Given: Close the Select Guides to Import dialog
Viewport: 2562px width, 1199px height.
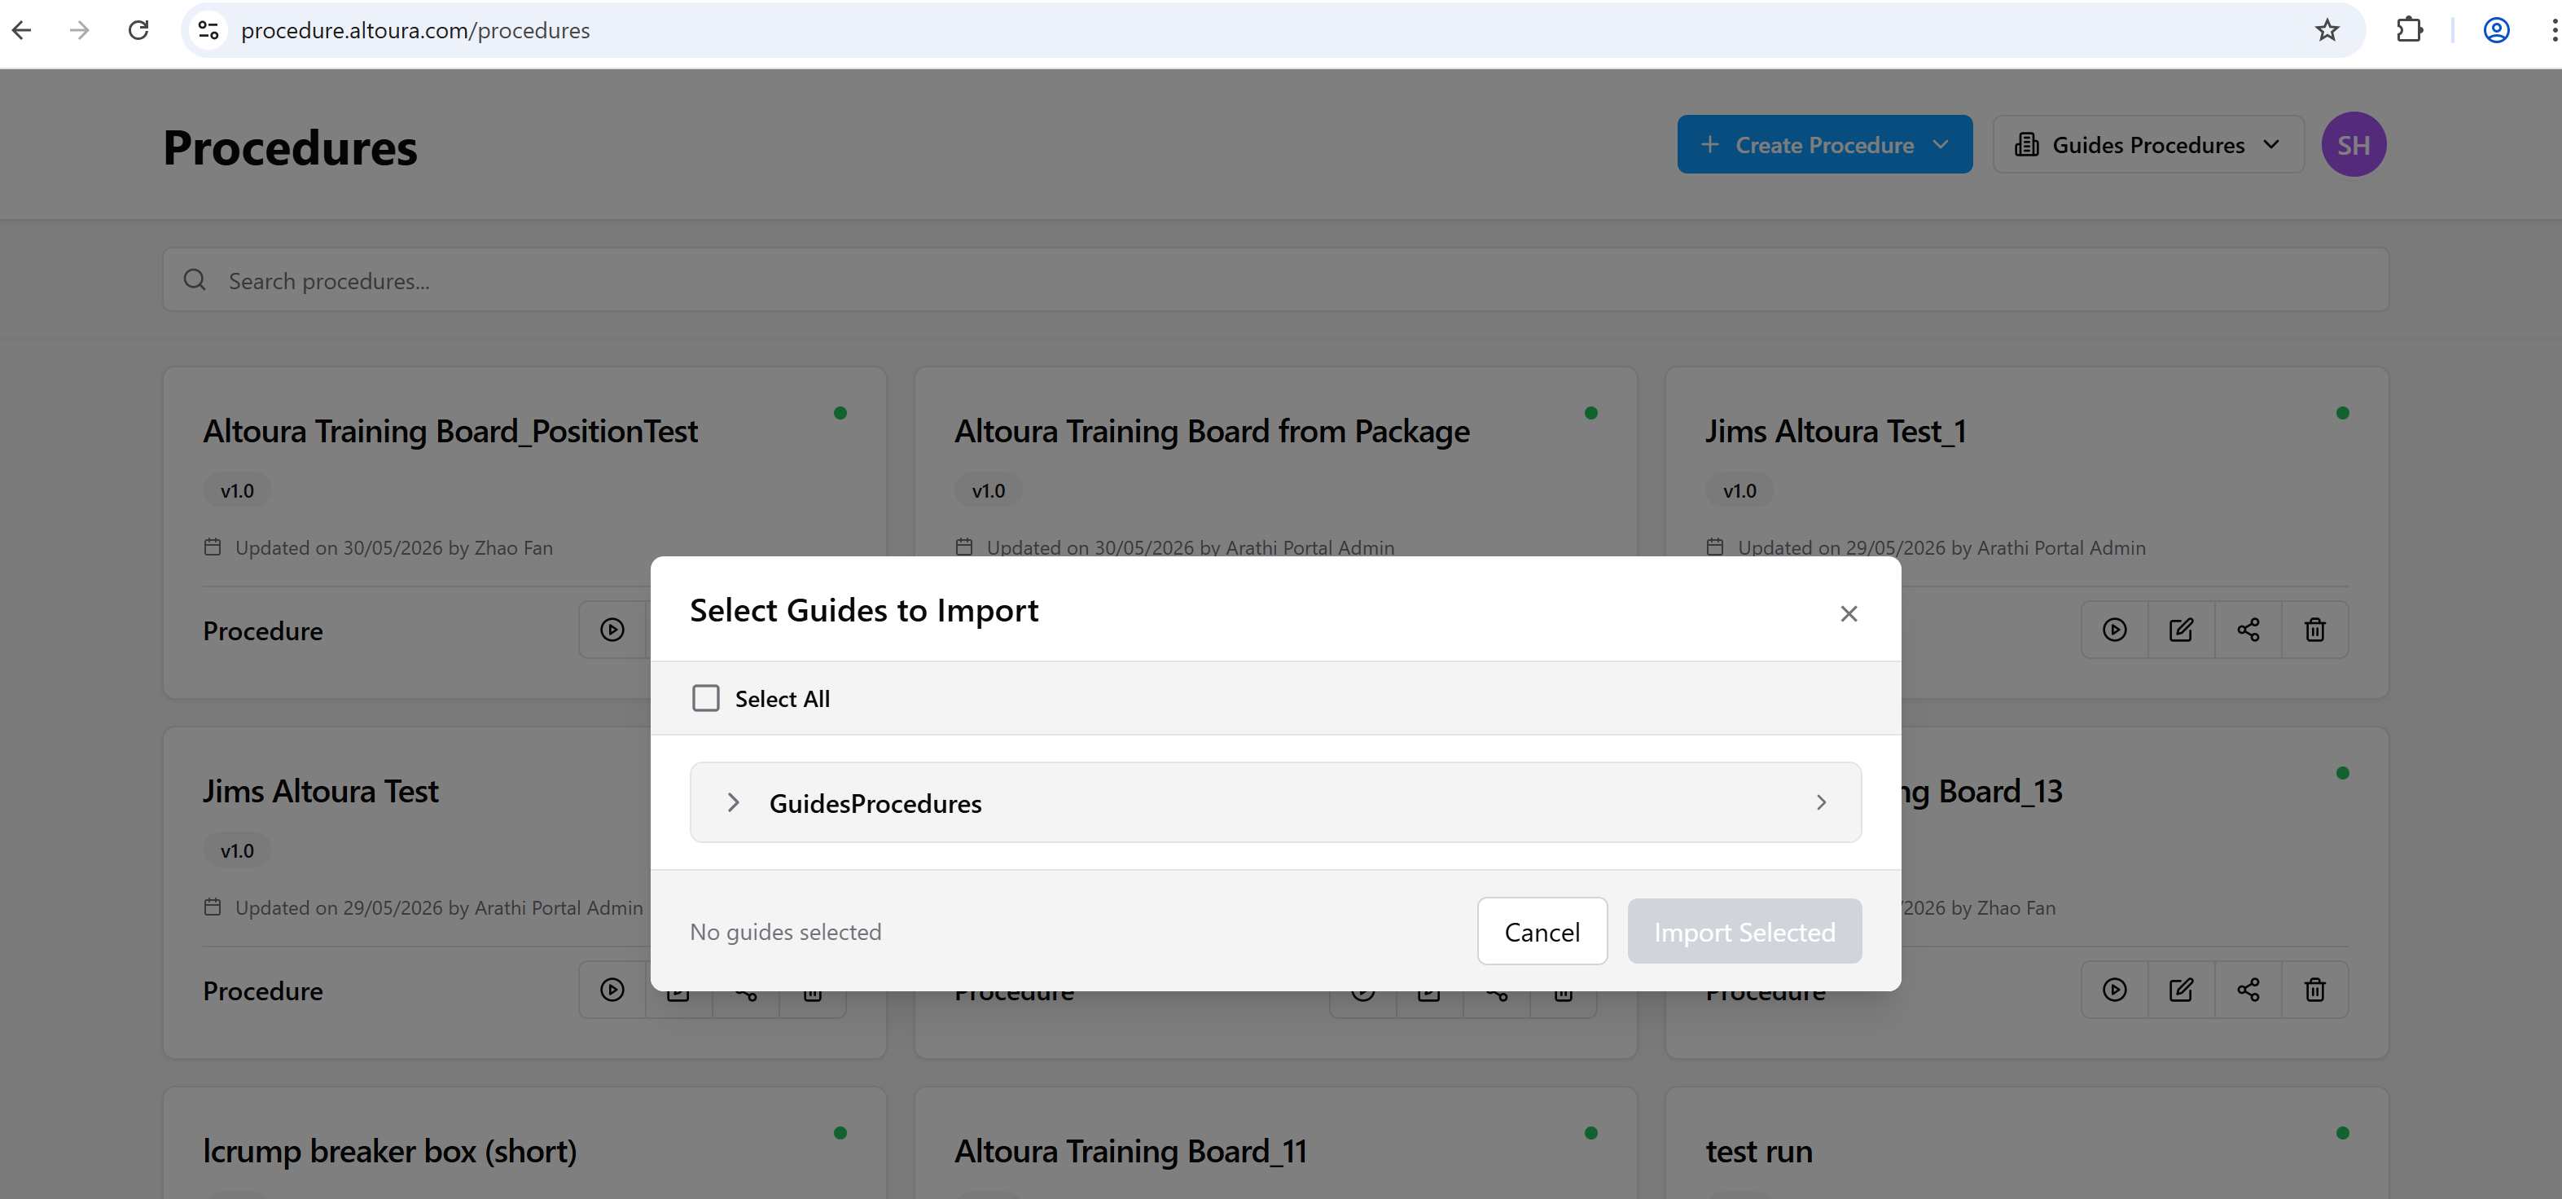Looking at the screenshot, I should pyautogui.click(x=1848, y=614).
